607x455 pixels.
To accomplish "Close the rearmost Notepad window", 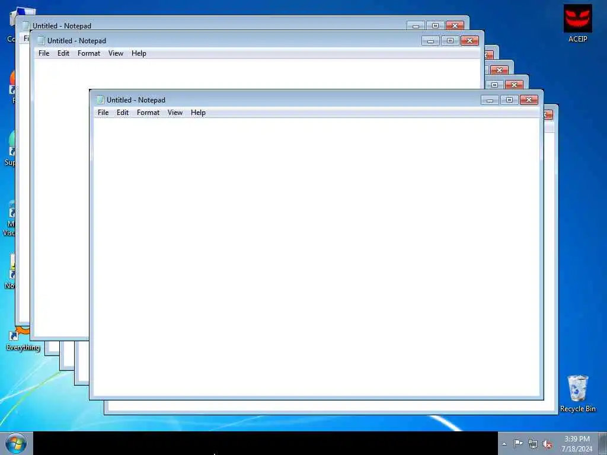I will (455, 26).
